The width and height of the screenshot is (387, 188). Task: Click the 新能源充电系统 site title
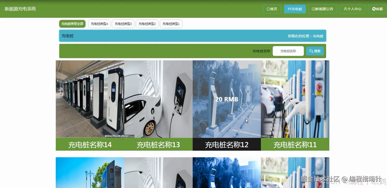click(x=20, y=9)
